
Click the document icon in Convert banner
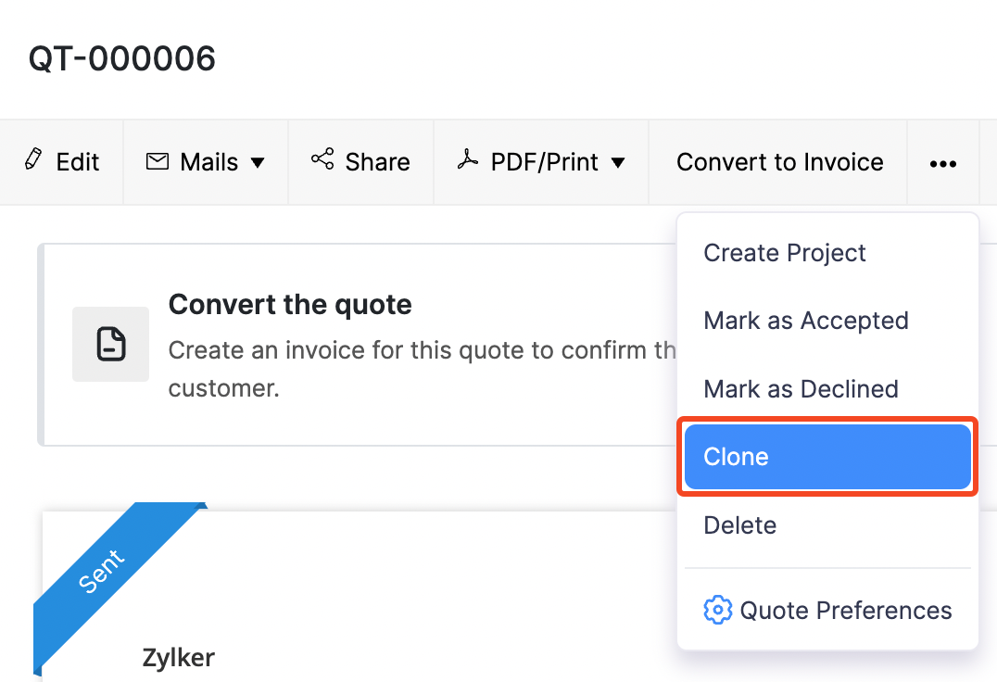click(x=111, y=344)
